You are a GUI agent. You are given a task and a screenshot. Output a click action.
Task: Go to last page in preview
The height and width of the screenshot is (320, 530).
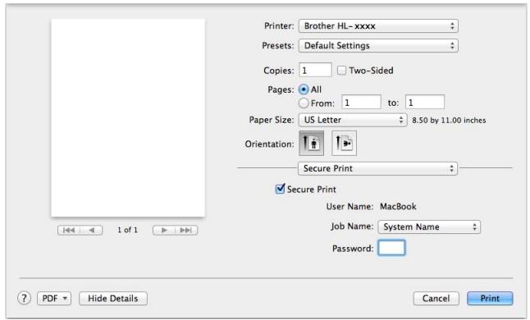coord(186,230)
